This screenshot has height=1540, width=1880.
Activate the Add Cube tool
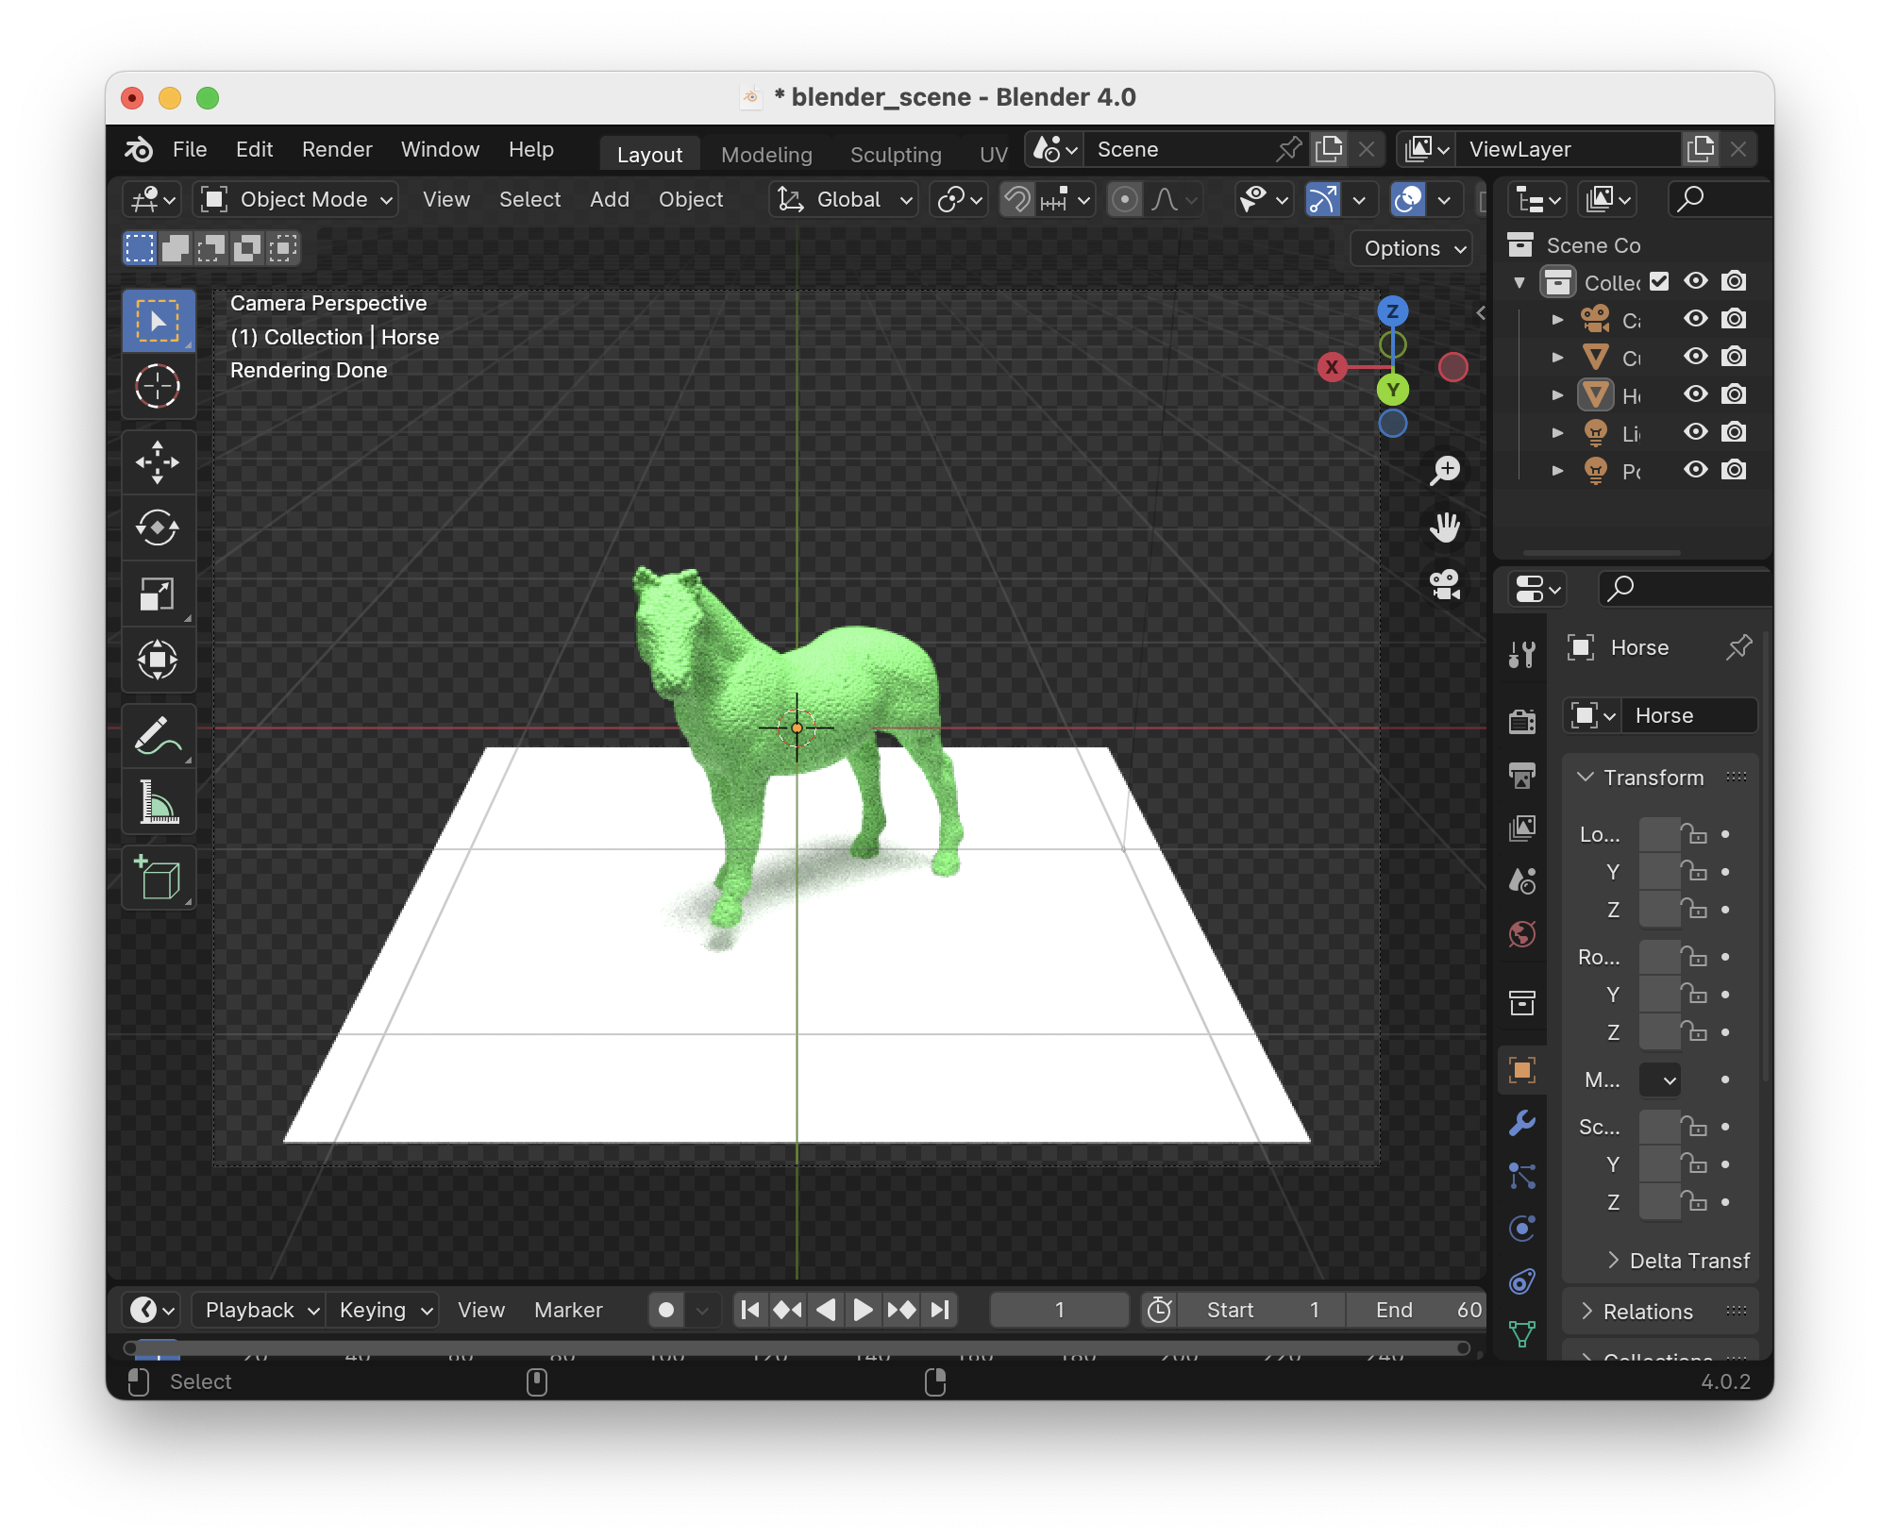158,878
